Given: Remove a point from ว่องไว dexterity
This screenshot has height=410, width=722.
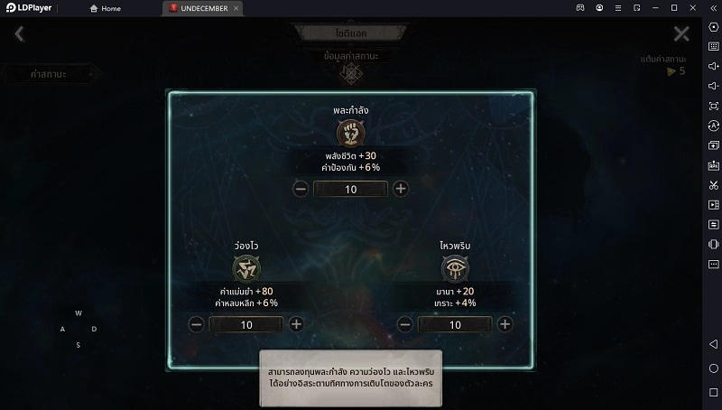Looking at the screenshot, I should [196, 324].
